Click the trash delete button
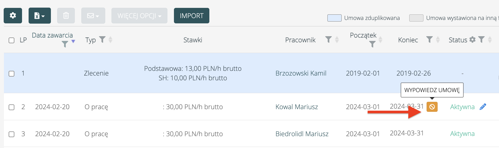Image resolution: width=499 pixels, height=148 pixels. coord(66,16)
